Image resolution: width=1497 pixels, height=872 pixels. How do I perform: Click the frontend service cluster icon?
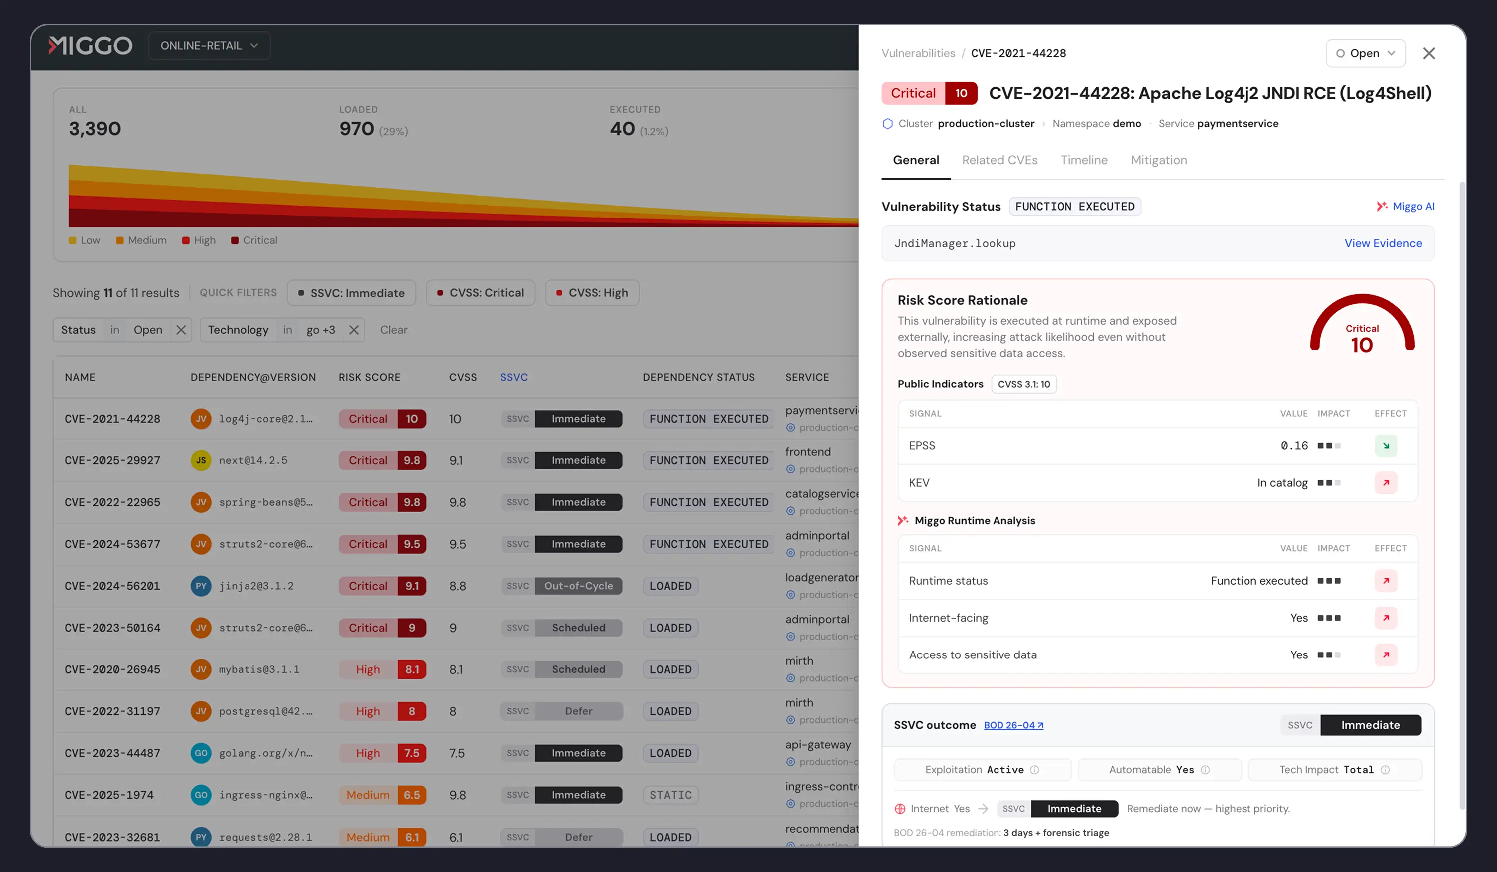tap(791, 469)
